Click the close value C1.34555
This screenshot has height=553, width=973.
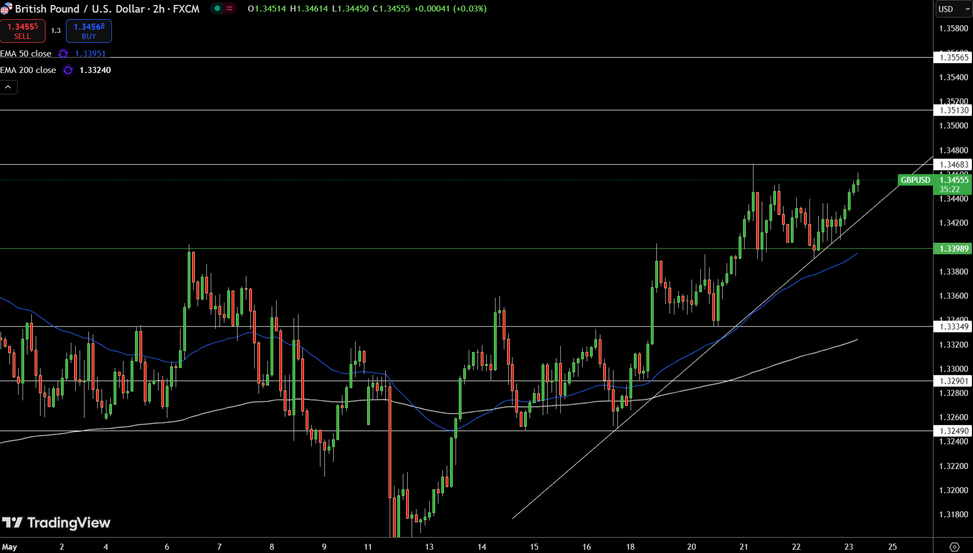(x=391, y=9)
